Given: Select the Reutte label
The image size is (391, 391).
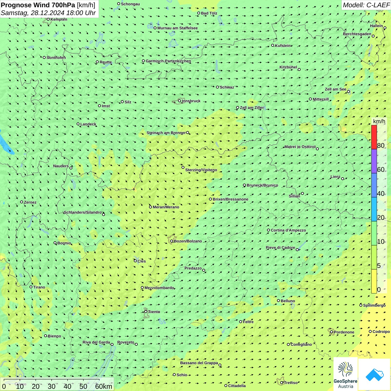Looking at the screenshot, I should 106,62.
